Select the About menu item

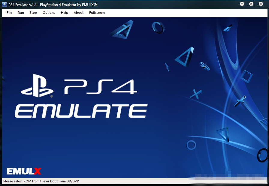[79, 13]
